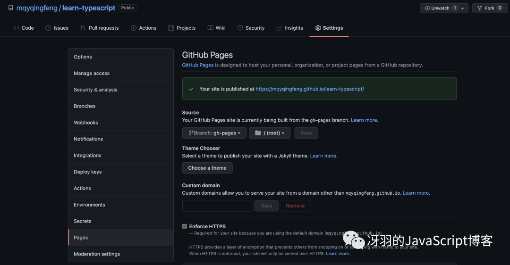Click the Settings gear icon
The image size is (510, 265).
pos(318,28)
